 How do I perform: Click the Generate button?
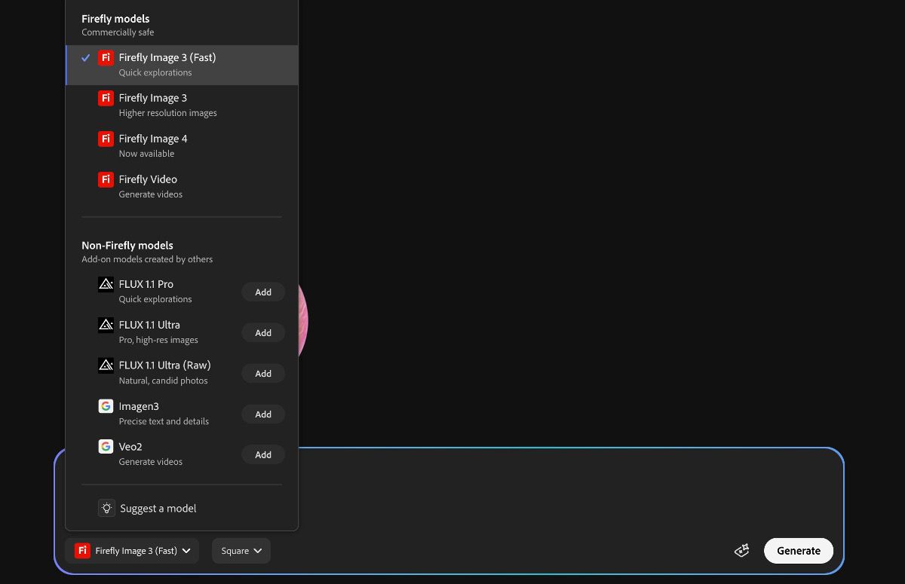click(799, 551)
